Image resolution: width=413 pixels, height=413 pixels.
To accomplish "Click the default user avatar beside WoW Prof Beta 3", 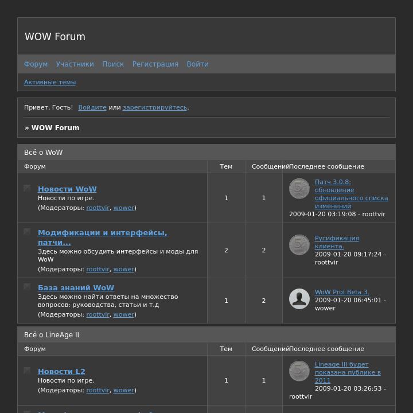I will 299,299.
